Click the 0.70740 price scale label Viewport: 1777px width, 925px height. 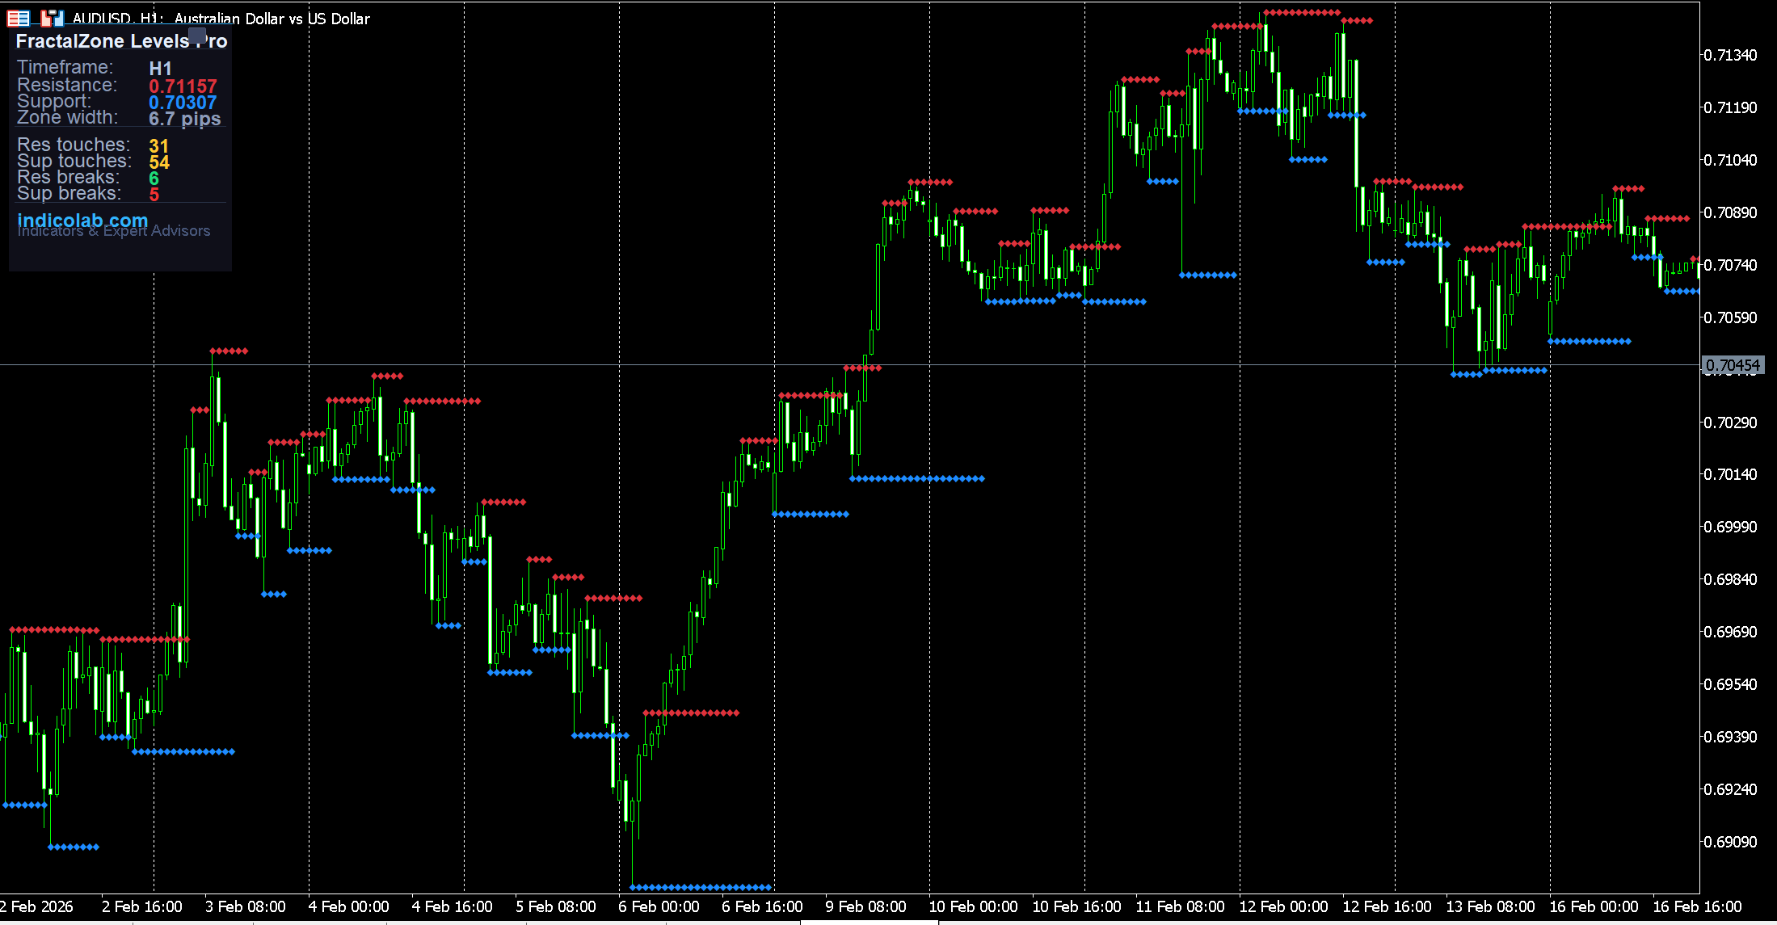coord(1730,265)
